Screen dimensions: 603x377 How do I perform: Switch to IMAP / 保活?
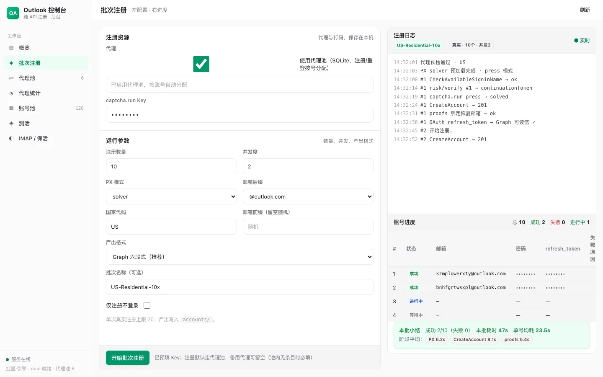click(46, 139)
